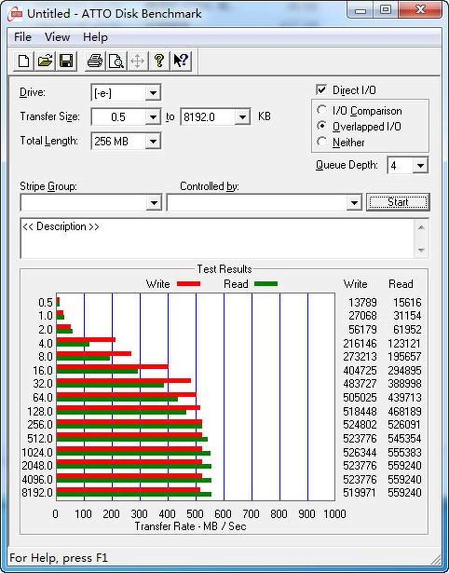Image resolution: width=449 pixels, height=573 pixels.
Task: Open Print Preview toolbar icon
Action: [x=116, y=61]
